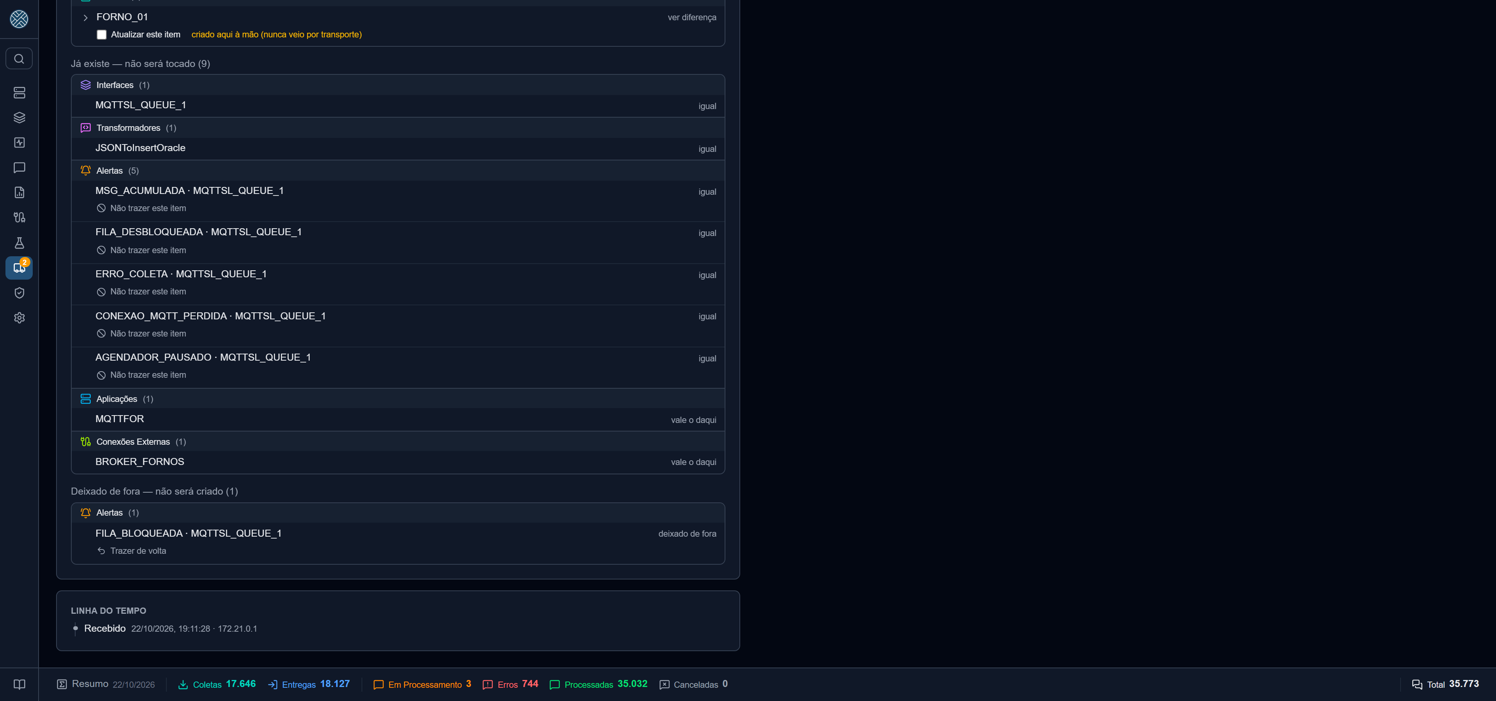Click 'Não trazer este item' under MSG_ACUMULADA
The width and height of the screenshot is (1496, 701).
[142, 208]
